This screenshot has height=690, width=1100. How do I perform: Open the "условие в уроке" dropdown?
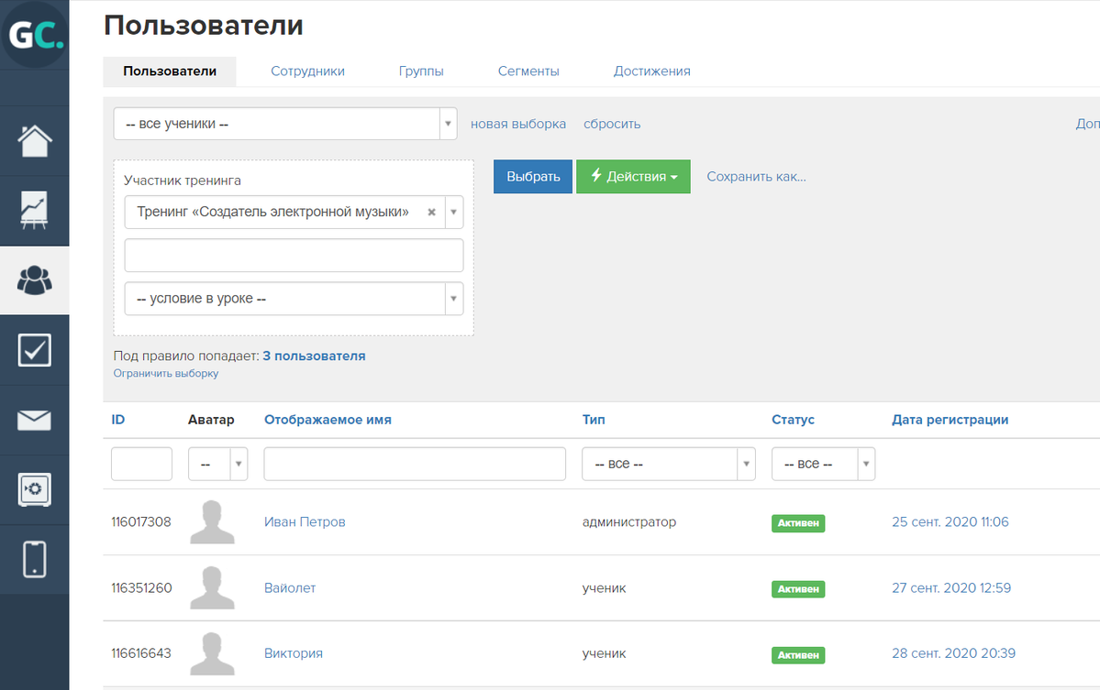click(x=294, y=299)
